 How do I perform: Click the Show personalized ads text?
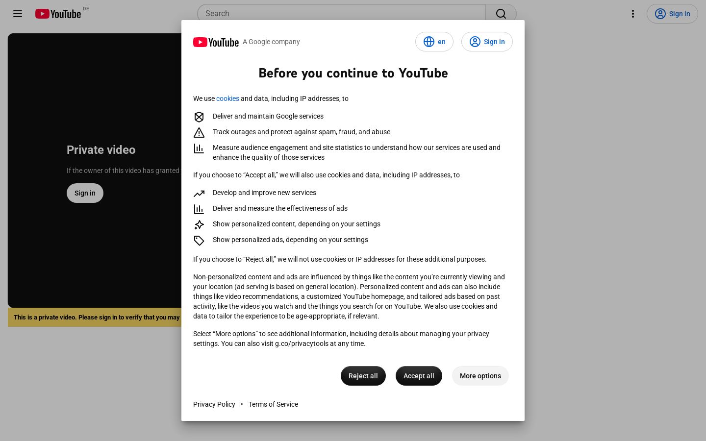(290, 240)
